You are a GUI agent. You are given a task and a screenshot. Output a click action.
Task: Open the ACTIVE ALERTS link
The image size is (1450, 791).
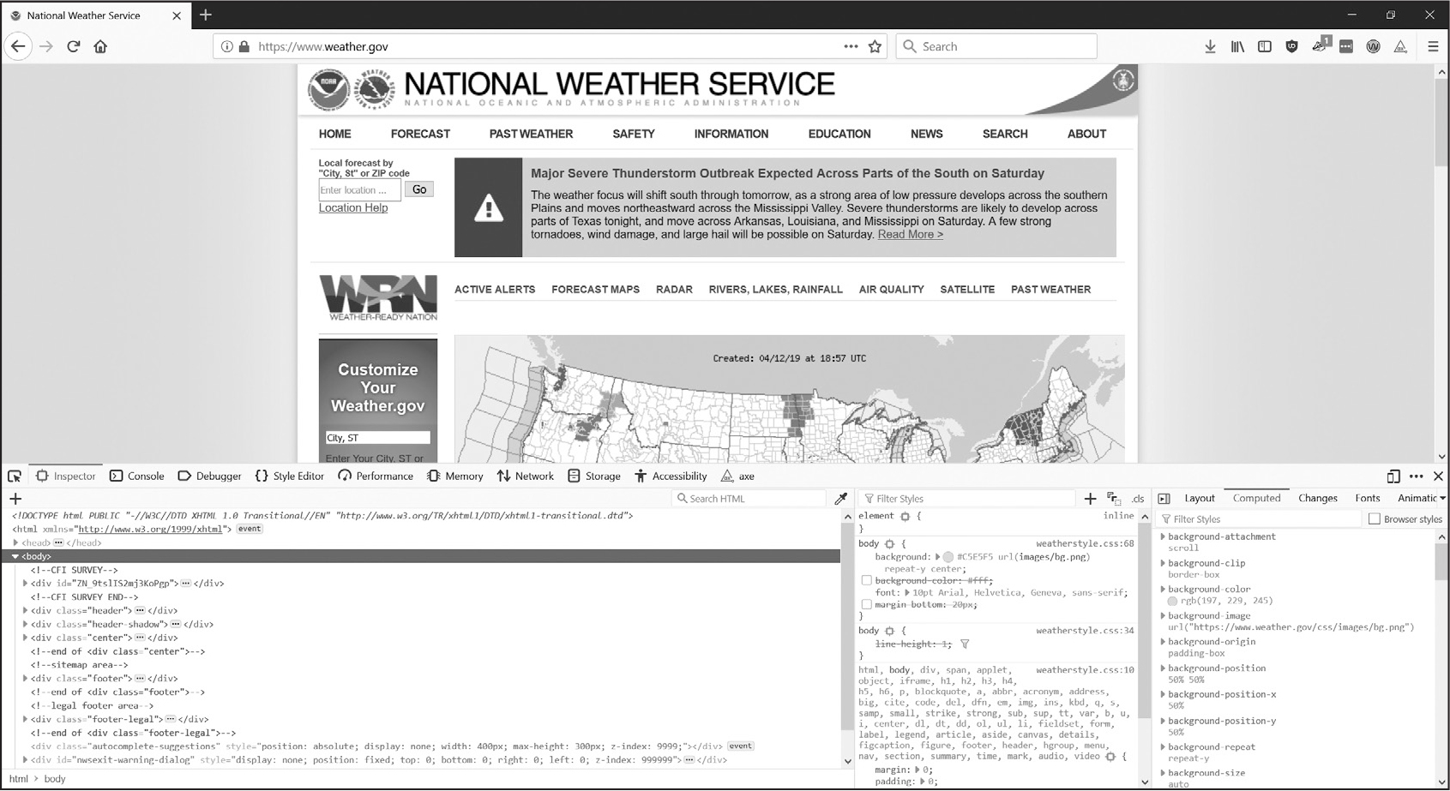pyautogui.click(x=495, y=290)
